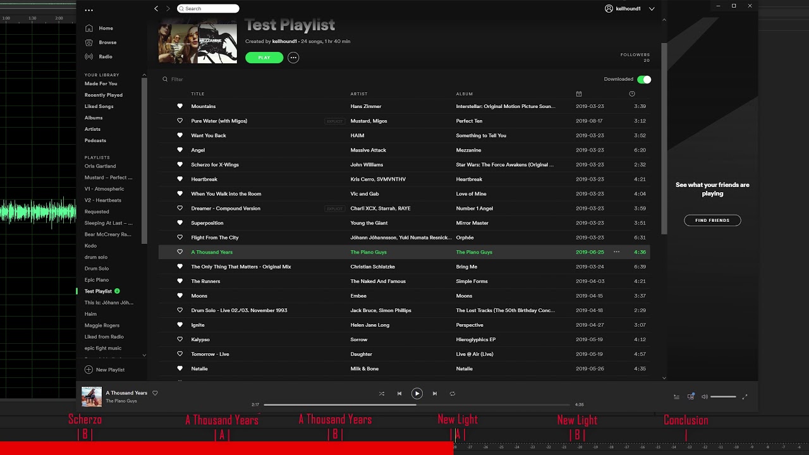Adjust the volume slider
Screen dimensions: 809x455
pos(723,397)
